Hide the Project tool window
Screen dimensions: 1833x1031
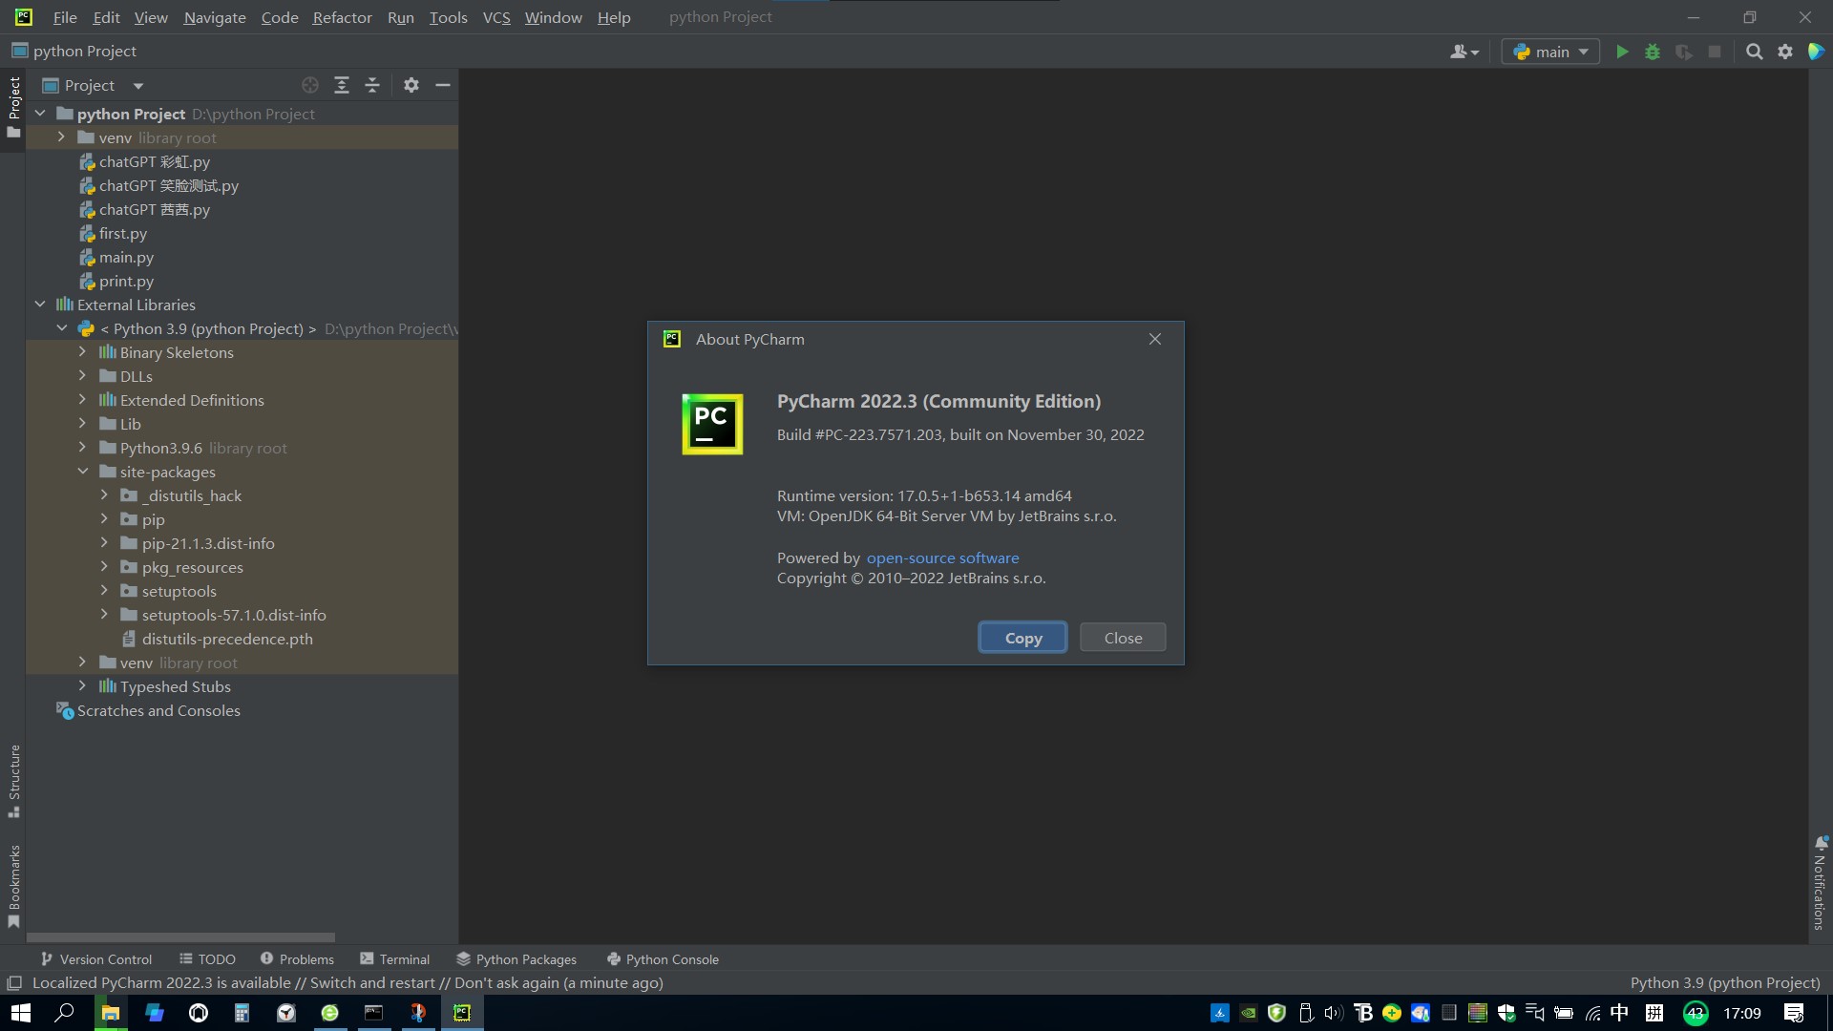click(x=443, y=85)
